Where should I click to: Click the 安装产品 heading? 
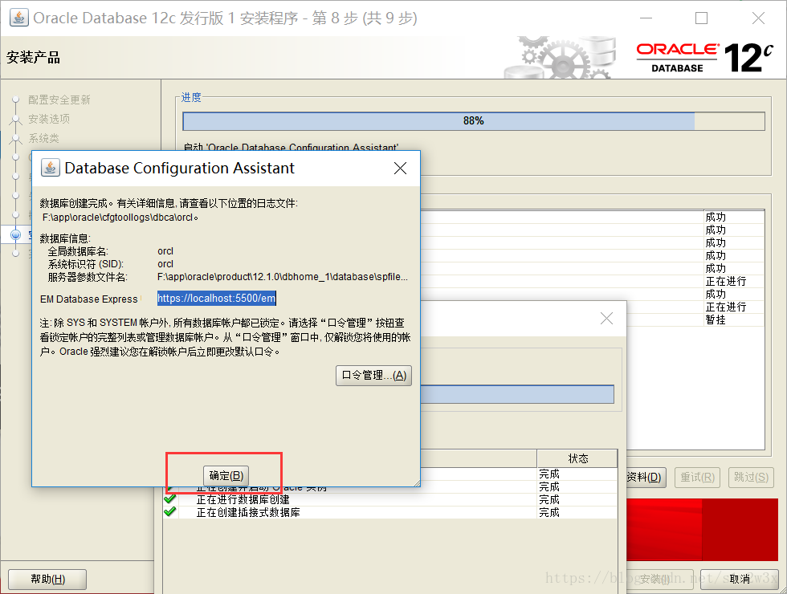coord(33,57)
